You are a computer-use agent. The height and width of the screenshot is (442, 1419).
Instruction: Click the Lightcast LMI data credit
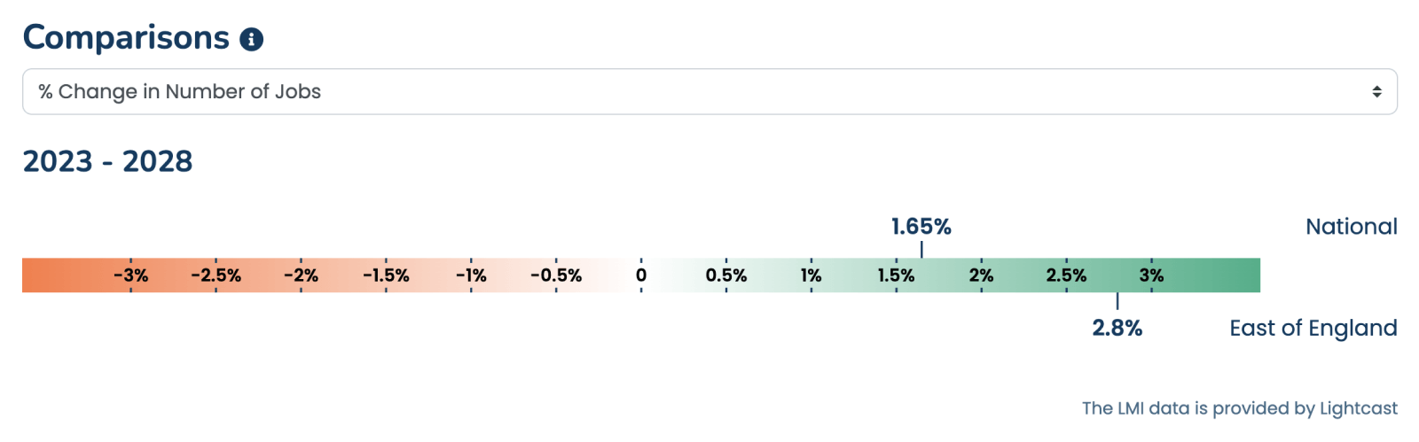click(1240, 408)
